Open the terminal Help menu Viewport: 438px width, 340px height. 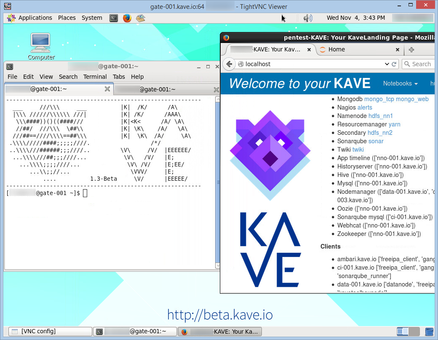point(137,77)
